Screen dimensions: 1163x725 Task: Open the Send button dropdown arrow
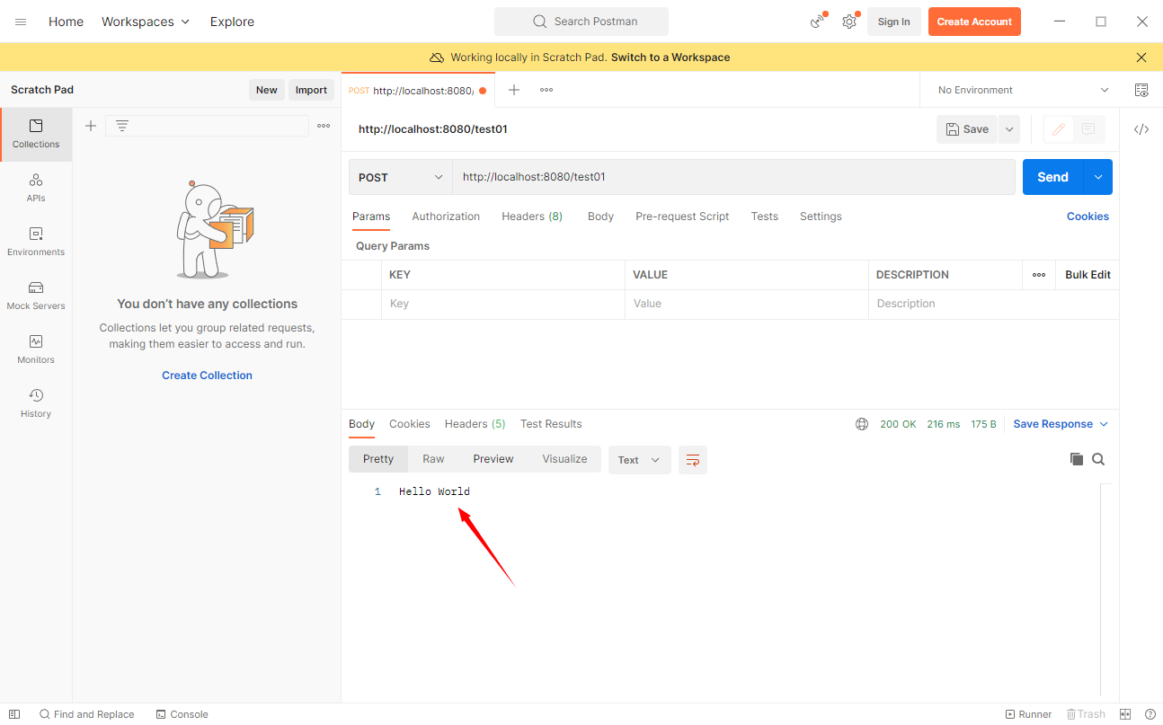pos(1098,177)
